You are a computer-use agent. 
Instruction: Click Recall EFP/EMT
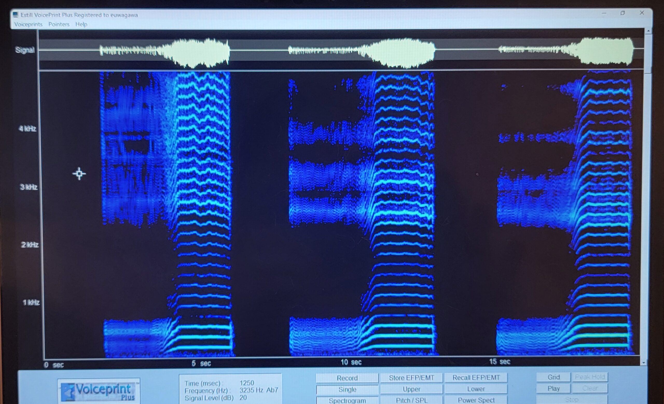pyautogui.click(x=476, y=377)
